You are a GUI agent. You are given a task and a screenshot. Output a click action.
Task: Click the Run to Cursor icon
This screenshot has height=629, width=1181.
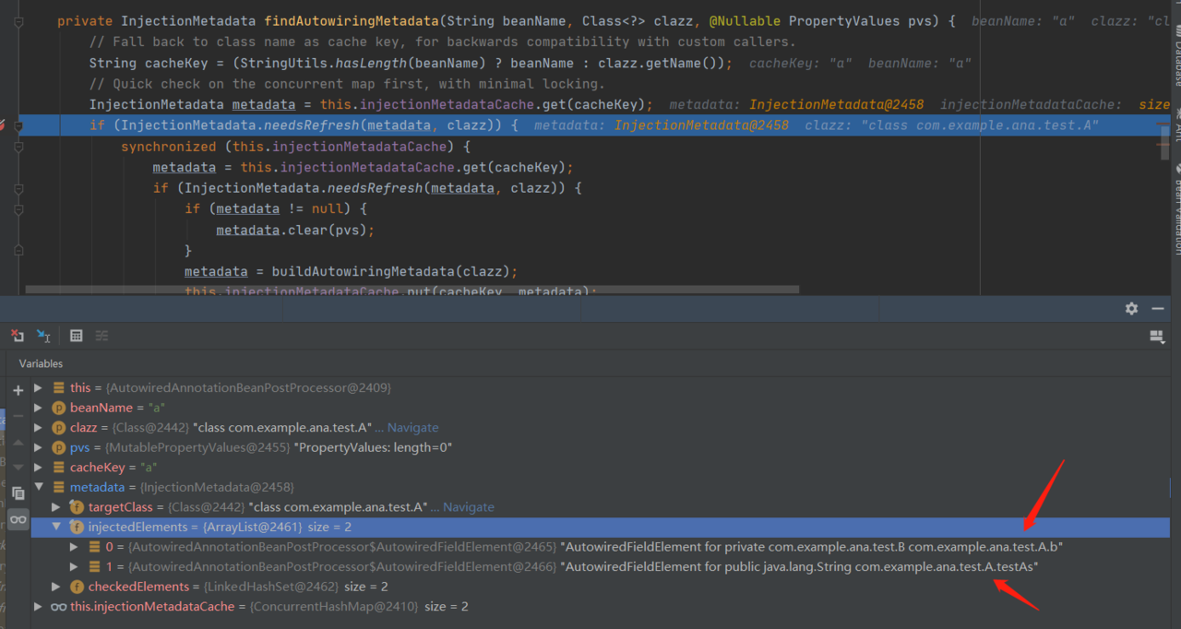pos(43,336)
